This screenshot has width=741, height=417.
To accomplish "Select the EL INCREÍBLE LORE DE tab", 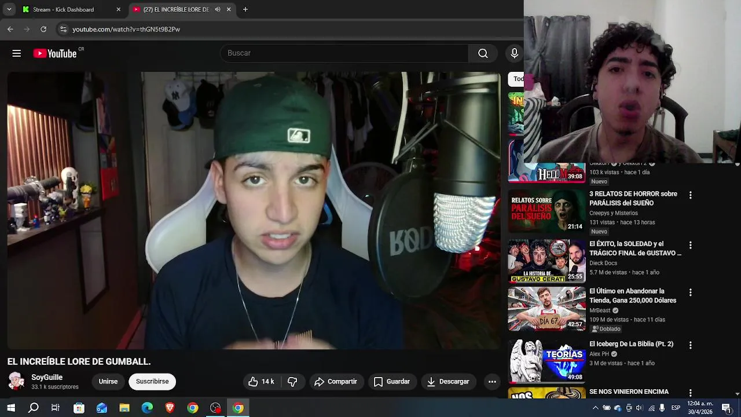I will pos(175,9).
